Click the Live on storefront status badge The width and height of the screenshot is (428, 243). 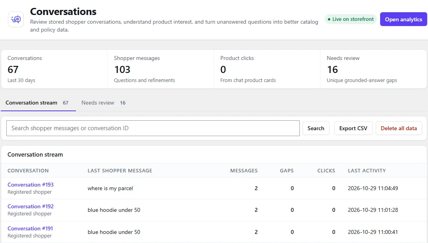351,19
